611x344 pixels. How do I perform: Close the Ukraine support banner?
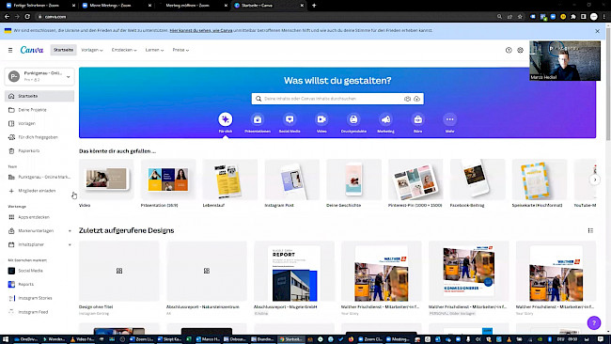[x=597, y=31]
